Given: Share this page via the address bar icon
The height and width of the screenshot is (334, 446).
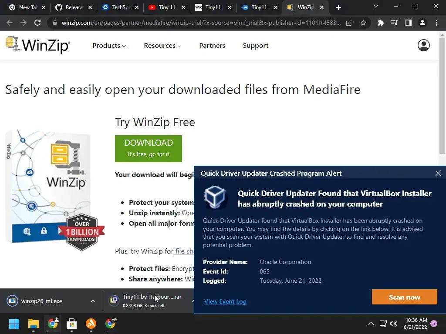Looking at the screenshot, I should 349,23.
